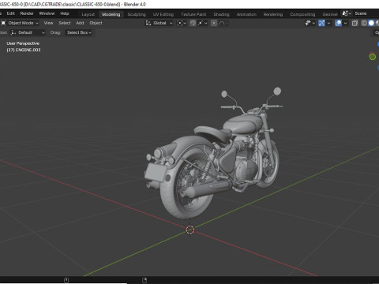Open the pivot point dropdown
The width and height of the screenshot is (379, 284).
(182, 23)
